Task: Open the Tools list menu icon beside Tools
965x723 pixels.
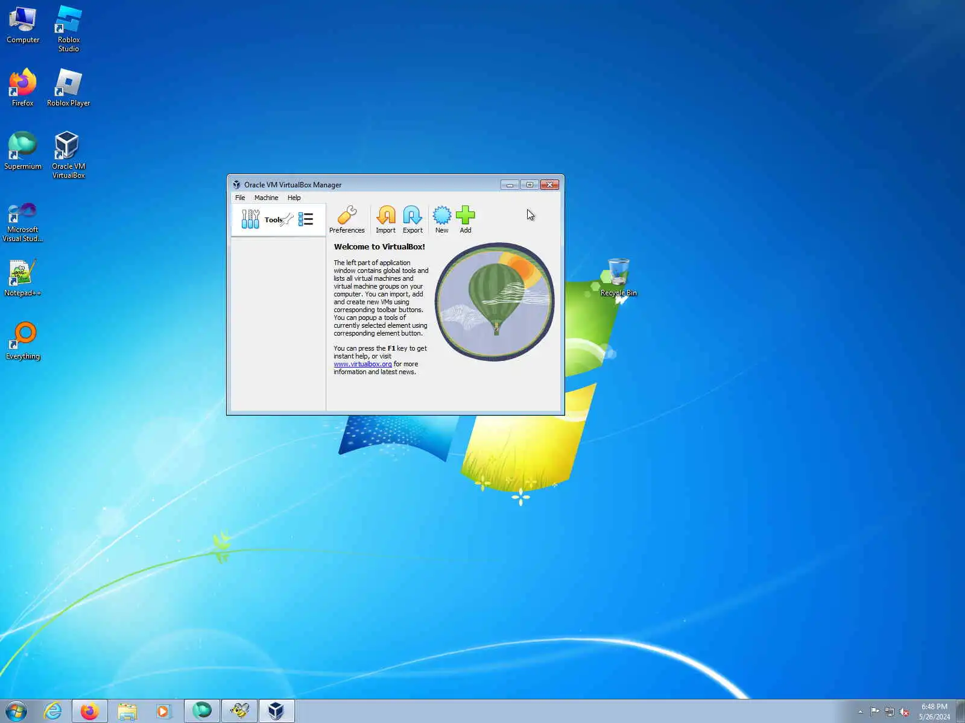Action: (306, 219)
